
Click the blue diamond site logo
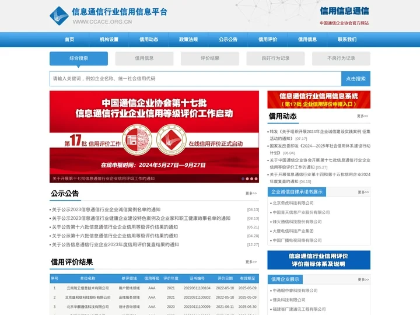[59, 16]
